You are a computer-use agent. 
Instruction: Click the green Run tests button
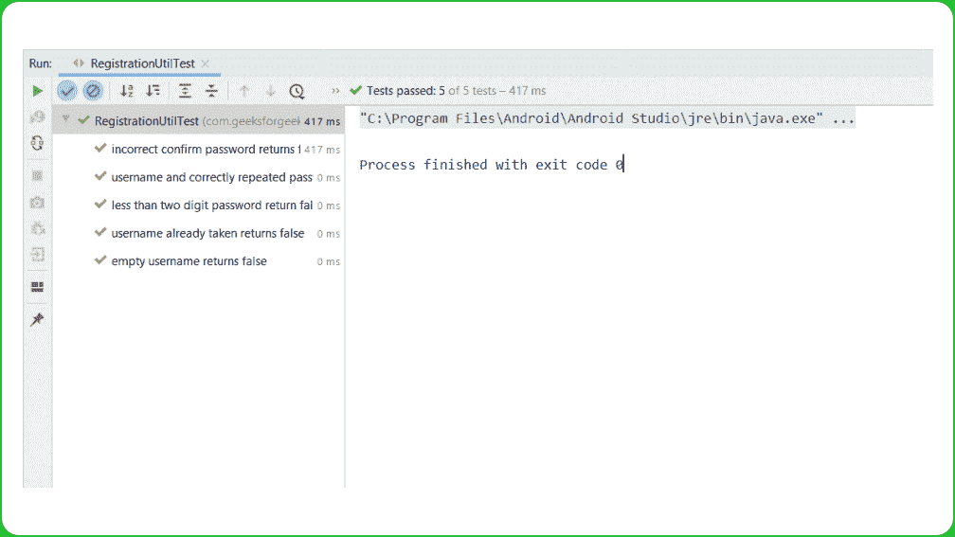pyautogui.click(x=37, y=91)
